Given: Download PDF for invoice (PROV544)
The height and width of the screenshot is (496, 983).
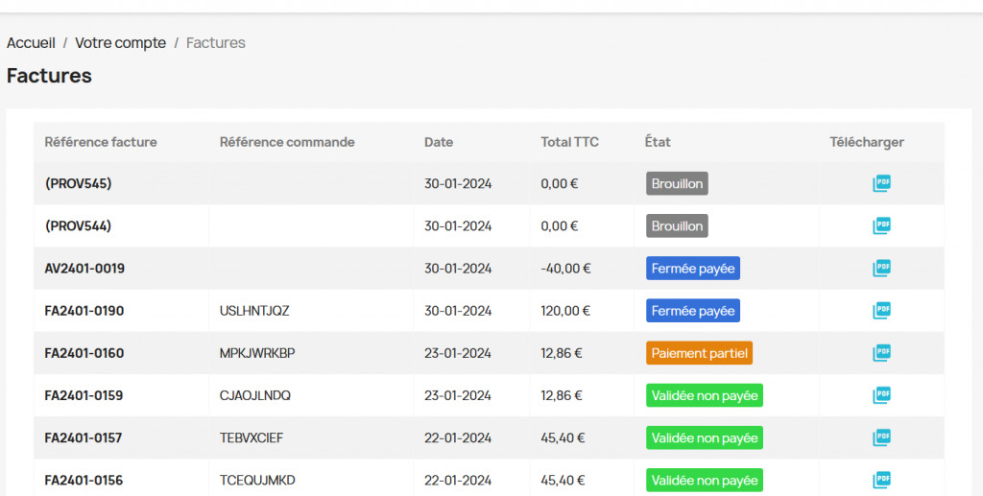Looking at the screenshot, I should click(881, 225).
